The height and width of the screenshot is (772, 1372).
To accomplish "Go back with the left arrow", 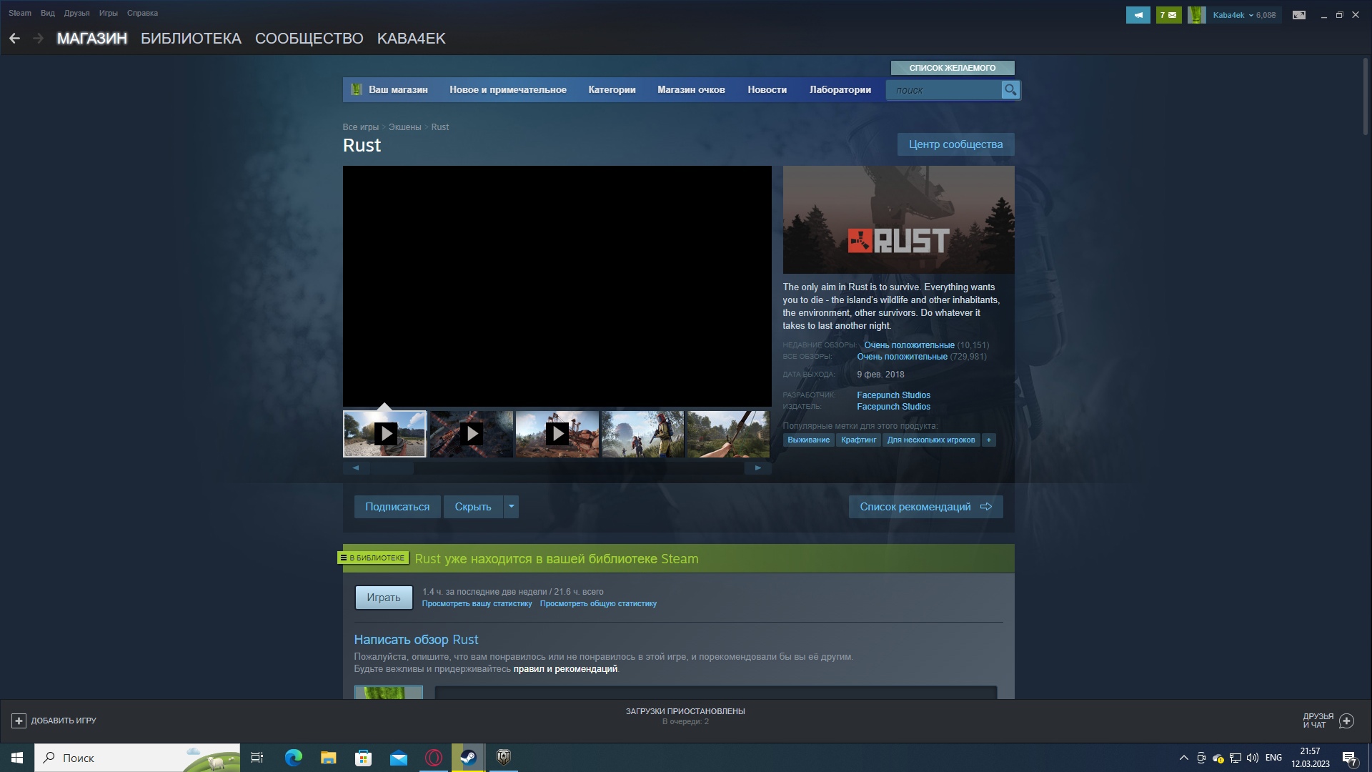I will click(14, 39).
